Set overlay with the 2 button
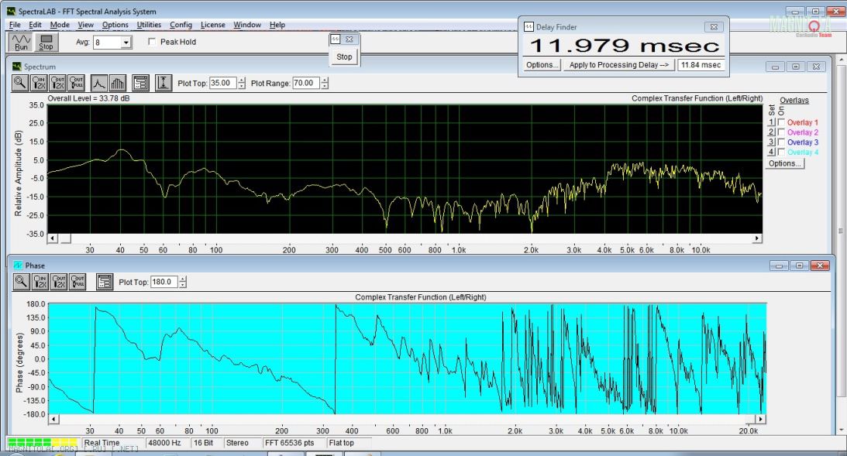Screen dimensions: 847x456 771,132
